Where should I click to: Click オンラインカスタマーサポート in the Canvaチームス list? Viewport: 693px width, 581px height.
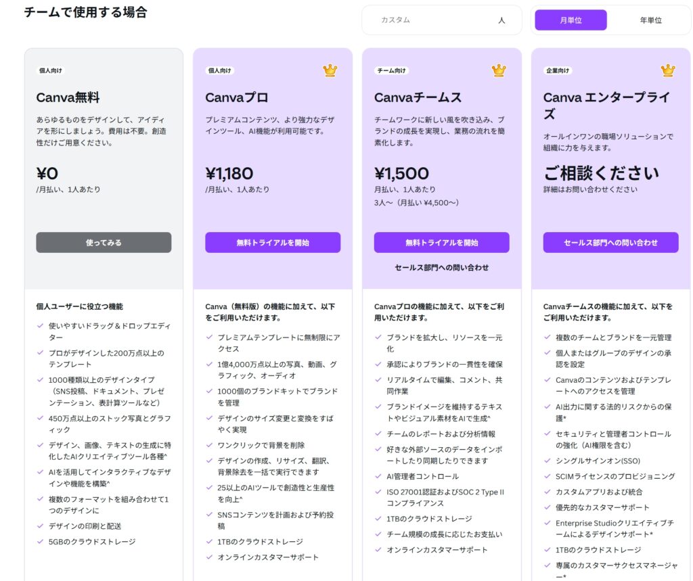[437, 550]
